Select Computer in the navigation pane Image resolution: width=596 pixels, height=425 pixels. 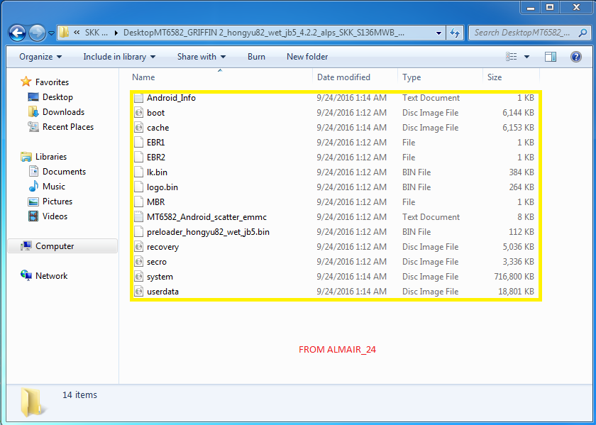(x=55, y=246)
